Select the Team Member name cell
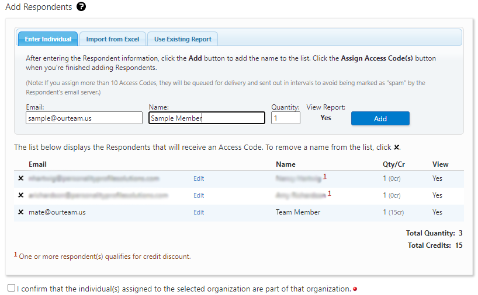 click(x=298, y=212)
